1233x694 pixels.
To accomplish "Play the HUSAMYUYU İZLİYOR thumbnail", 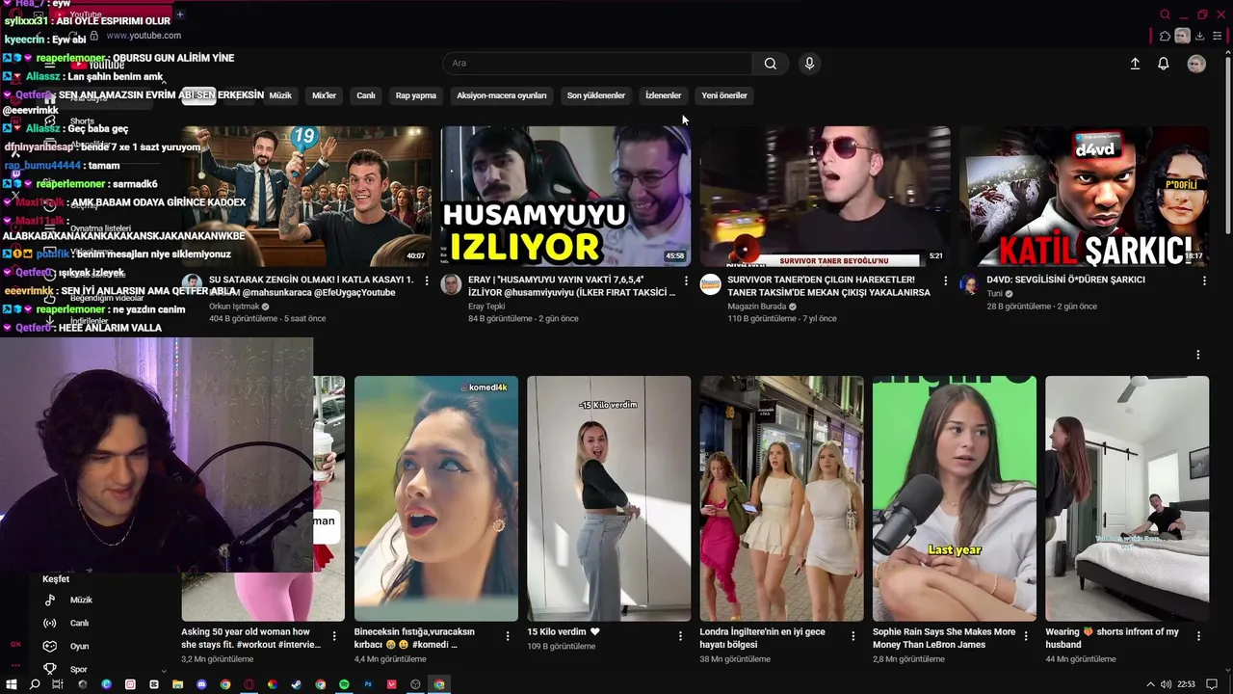I will click(x=565, y=197).
